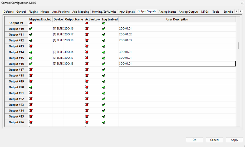Toggle Log Enabled check for Output #12
Screen dimensions: 245x147
(104, 40)
